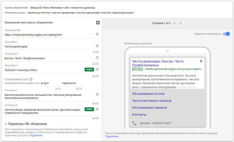
Task: Click Изменение текстового объявления heading
Action: pos(29,23)
